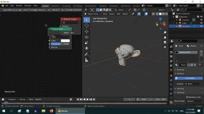Open Material Output target All dropdown
Viewport: 204px width, 114px height.
click(71, 22)
